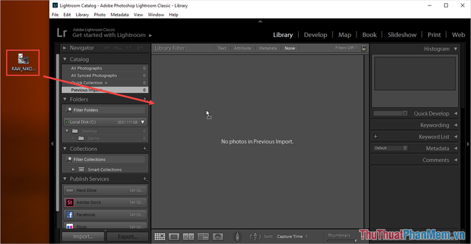The image size is (471, 244).
Task: Collapse the Catalog panel
Action: 65,59
